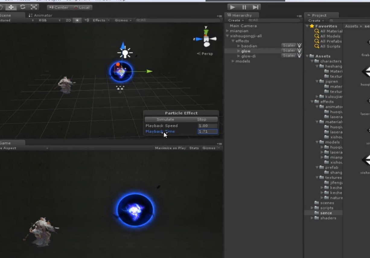
Task: Click the Pause button in the toolbar
Action: coord(244,7)
